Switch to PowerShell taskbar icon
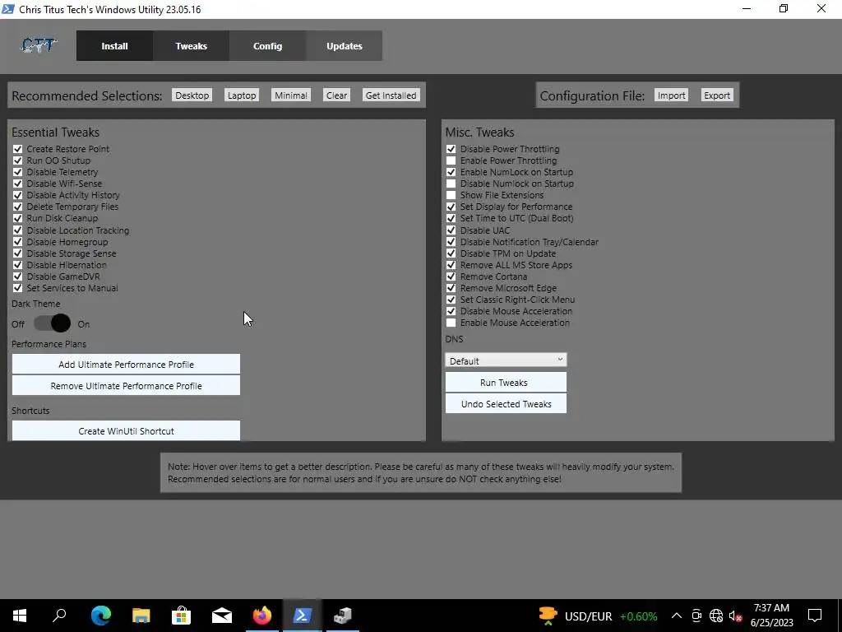The height and width of the screenshot is (632, 842). pyautogui.click(x=303, y=616)
